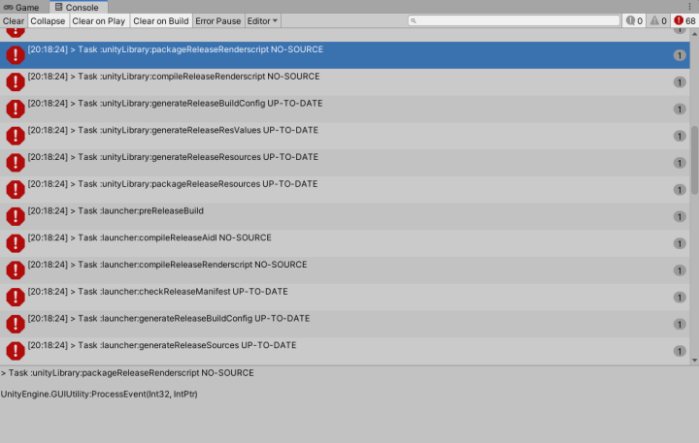Click count badge on unityLibrary:packageReleaseResources row

[x=680, y=190]
